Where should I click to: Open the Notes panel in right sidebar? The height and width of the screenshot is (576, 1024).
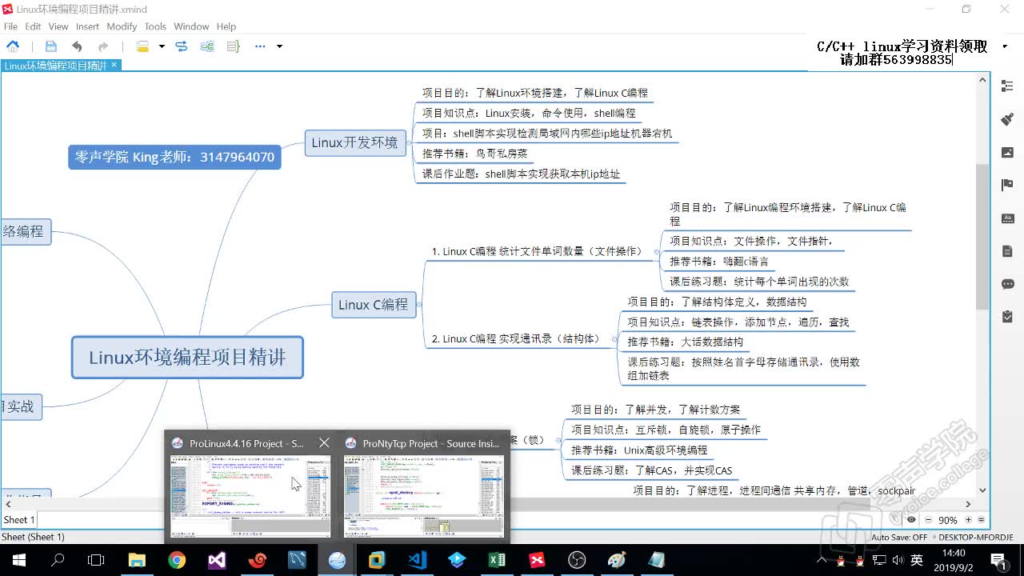(1006, 250)
